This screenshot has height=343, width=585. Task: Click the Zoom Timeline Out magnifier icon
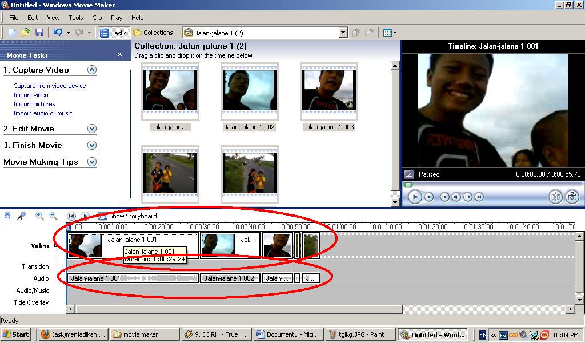(x=53, y=216)
